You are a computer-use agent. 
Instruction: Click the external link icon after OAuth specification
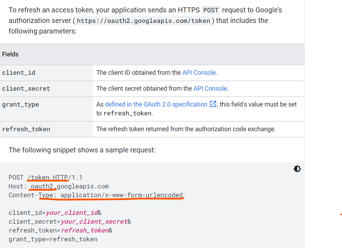pos(213,104)
